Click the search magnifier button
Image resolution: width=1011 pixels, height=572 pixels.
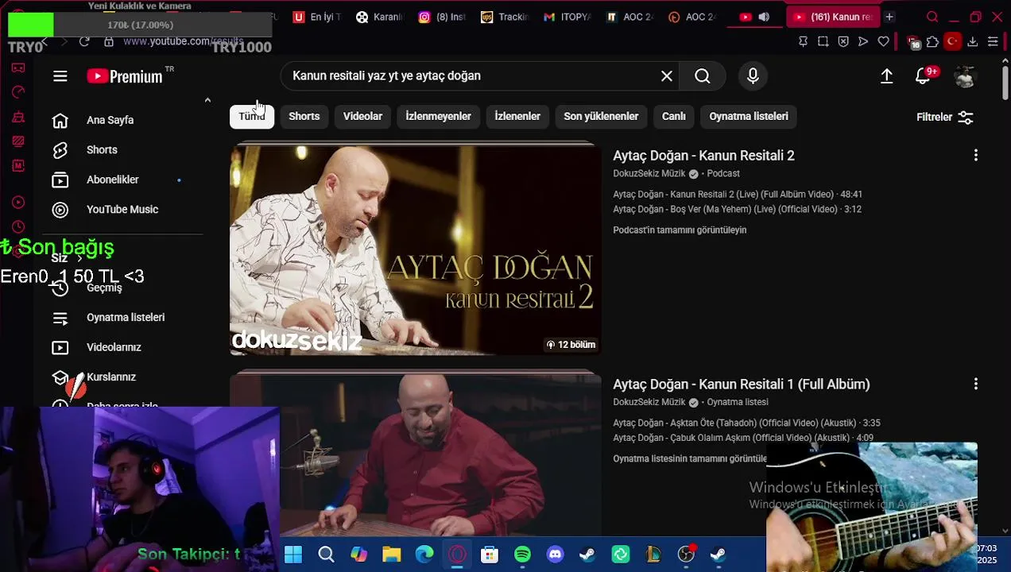point(703,76)
